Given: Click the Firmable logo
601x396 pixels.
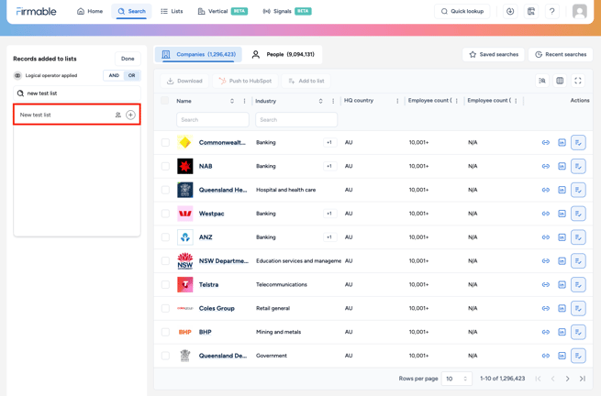Looking at the screenshot, I should point(36,12).
